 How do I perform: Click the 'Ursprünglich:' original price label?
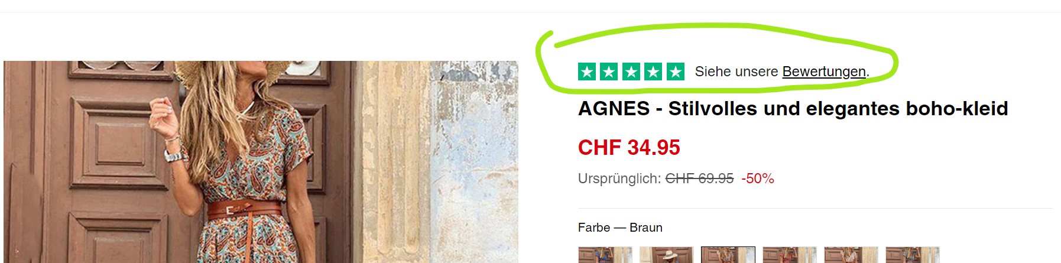click(x=619, y=178)
